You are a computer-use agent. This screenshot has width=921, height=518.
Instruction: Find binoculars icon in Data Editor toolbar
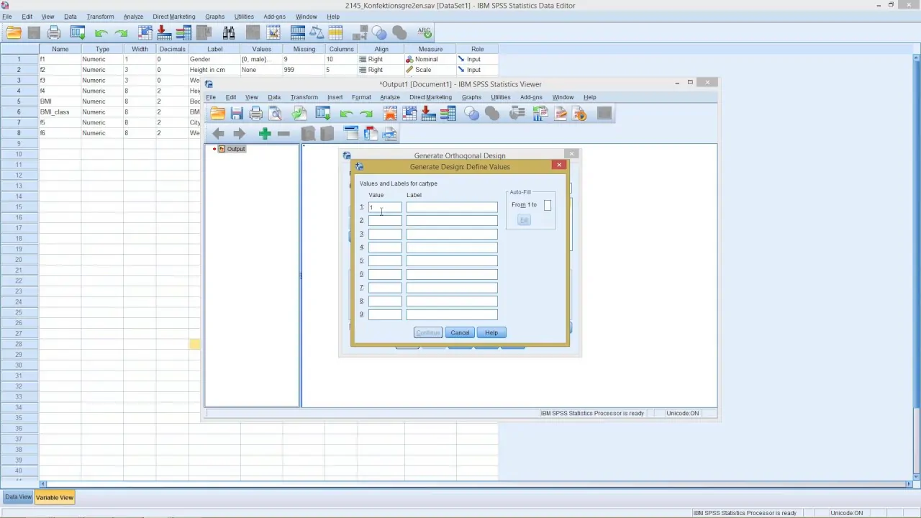229,32
